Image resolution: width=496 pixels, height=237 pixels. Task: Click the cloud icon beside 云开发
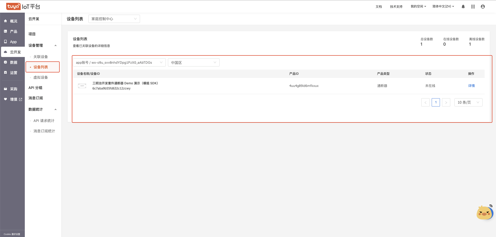[5, 52]
